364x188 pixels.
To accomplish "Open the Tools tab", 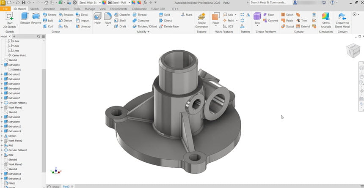I will [x=77, y=9].
